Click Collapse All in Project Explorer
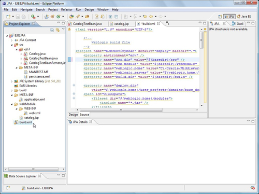The width and height of the screenshot is (259, 194). 52,30
